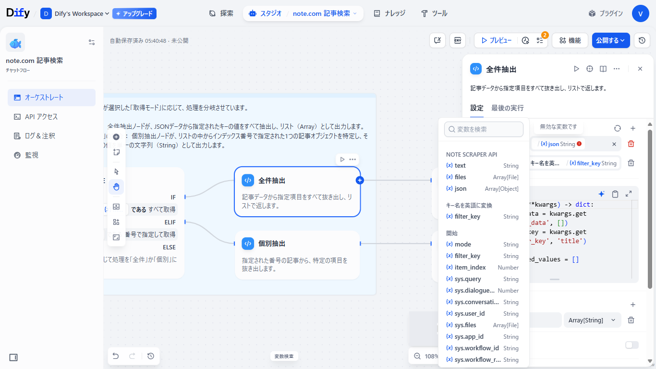The height and width of the screenshot is (369, 656).
Task: Open the checklist with badge 2
Action: click(540, 41)
